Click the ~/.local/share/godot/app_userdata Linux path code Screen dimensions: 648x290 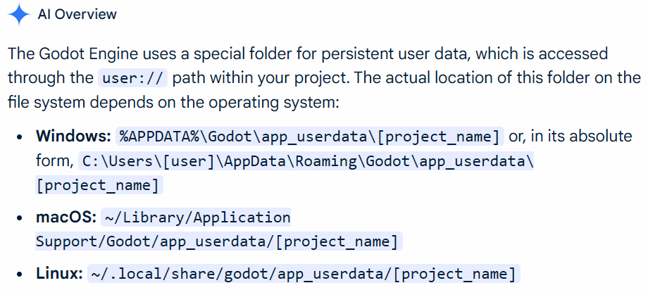coord(303,273)
